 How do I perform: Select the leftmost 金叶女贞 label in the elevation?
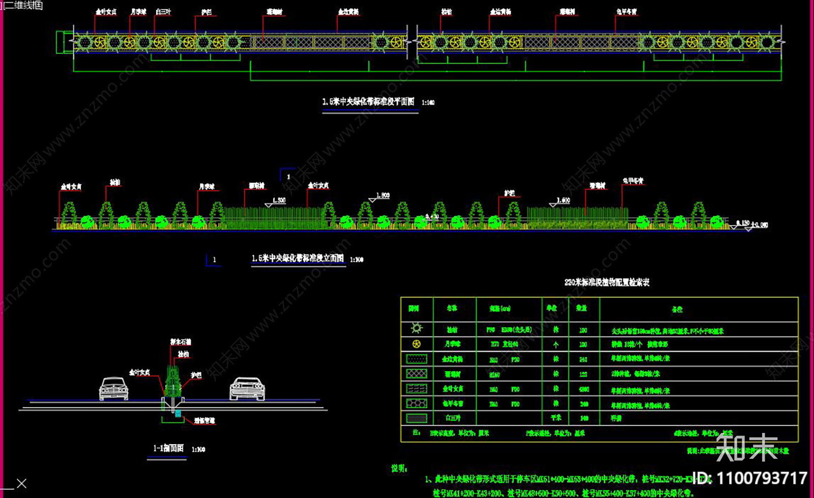71,187
